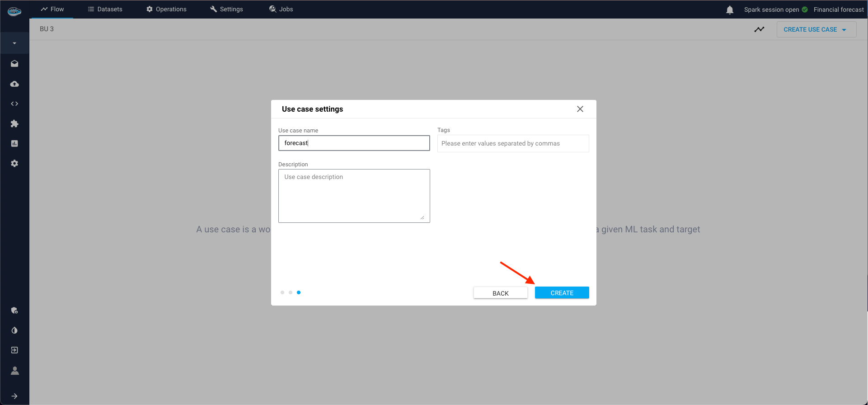Open the gear icon in left sidebar
Image resolution: width=868 pixels, height=405 pixels.
[x=14, y=164]
